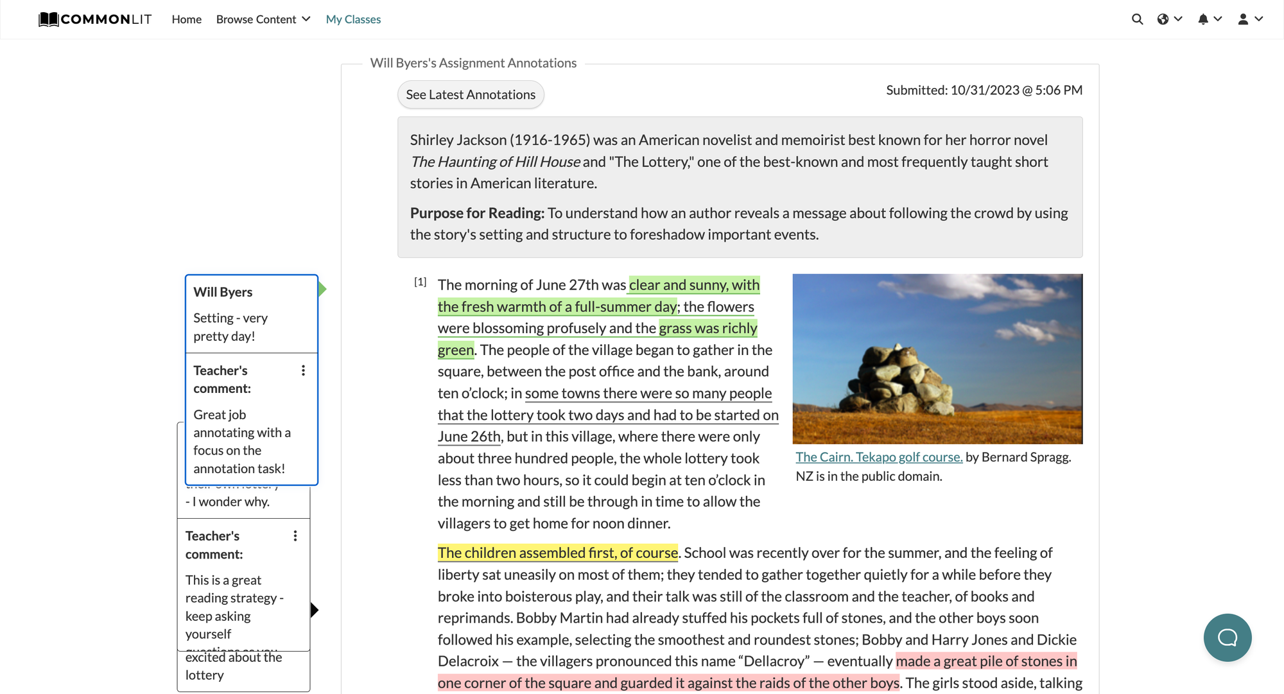1284x694 pixels.
Task: Select yellow highlight 'The children assembled first'
Action: pos(558,553)
